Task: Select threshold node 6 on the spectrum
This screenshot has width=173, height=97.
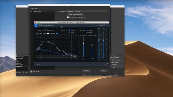Action: click(x=72, y=56)
